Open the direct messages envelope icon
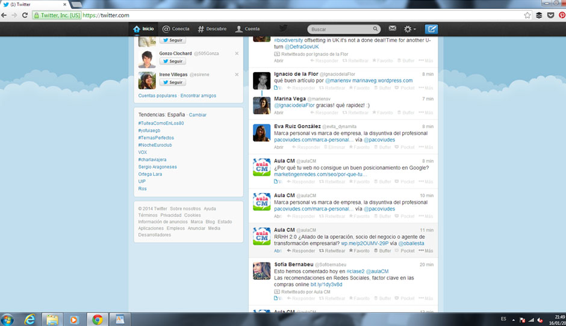566x326 pixels. click(x=393, y=29)
